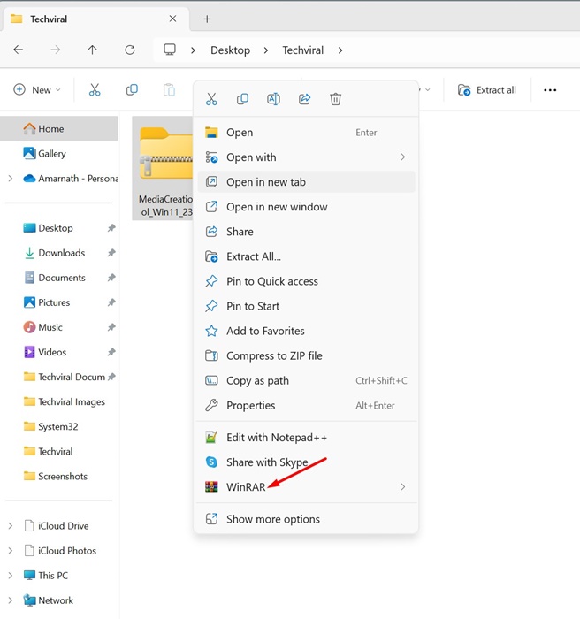Open the New dropdown button
The height and width of the screenshot is (619, 580).
[x=37, y=90]
